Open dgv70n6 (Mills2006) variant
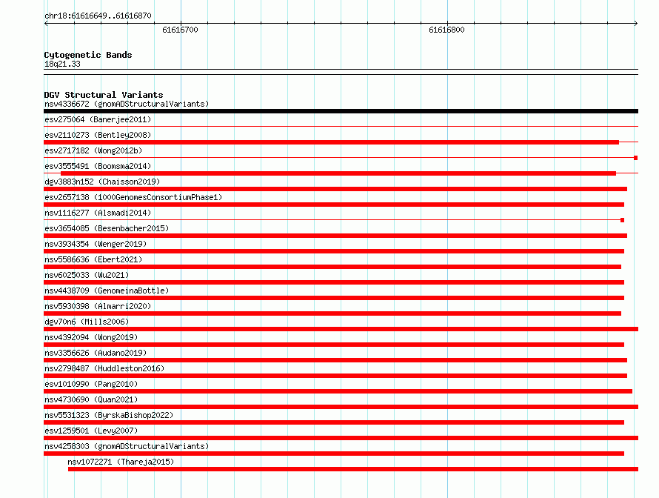Screen dimensions: 659x498 point(87,322)
